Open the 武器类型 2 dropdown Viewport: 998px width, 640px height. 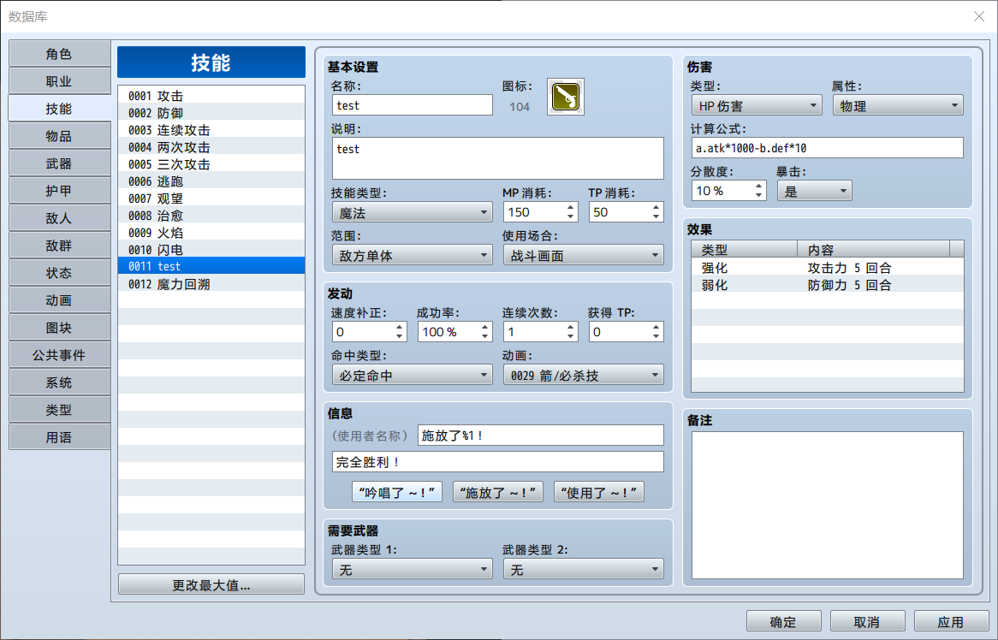tap(583, 569)
